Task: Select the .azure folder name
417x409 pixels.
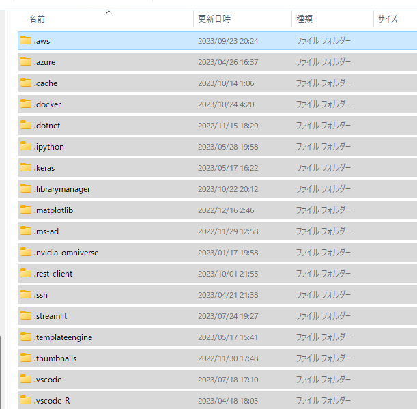Action: coord(44,62)
